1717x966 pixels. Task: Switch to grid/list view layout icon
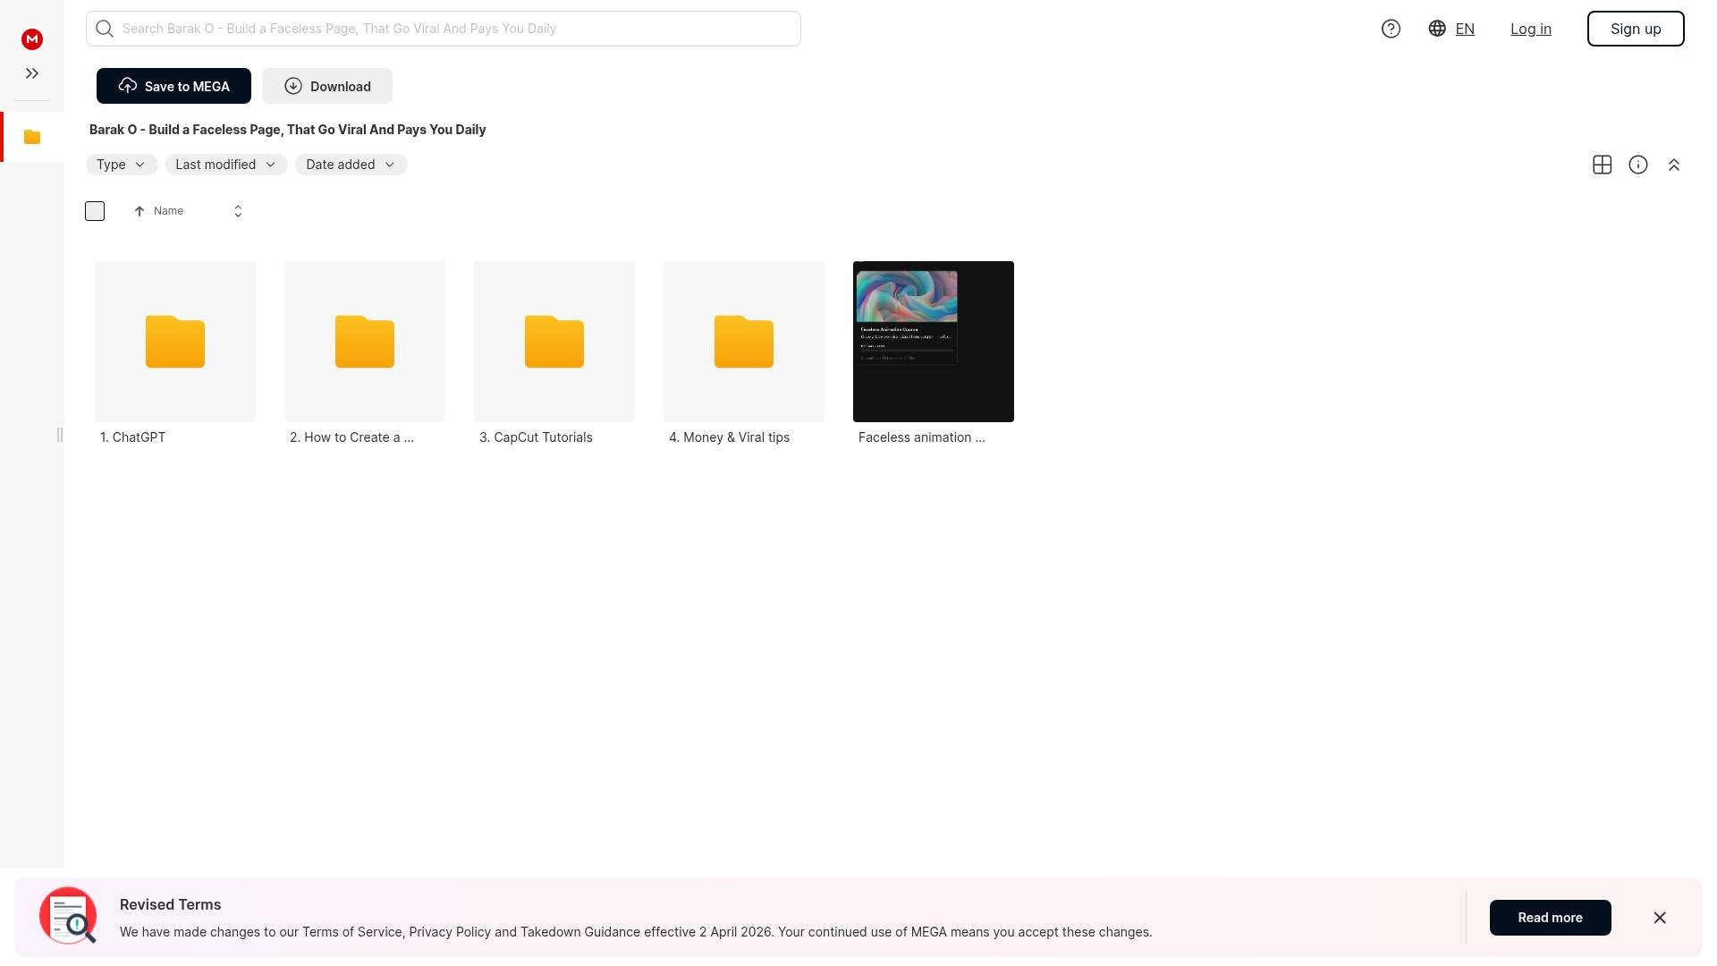[x=1602, y=165]
